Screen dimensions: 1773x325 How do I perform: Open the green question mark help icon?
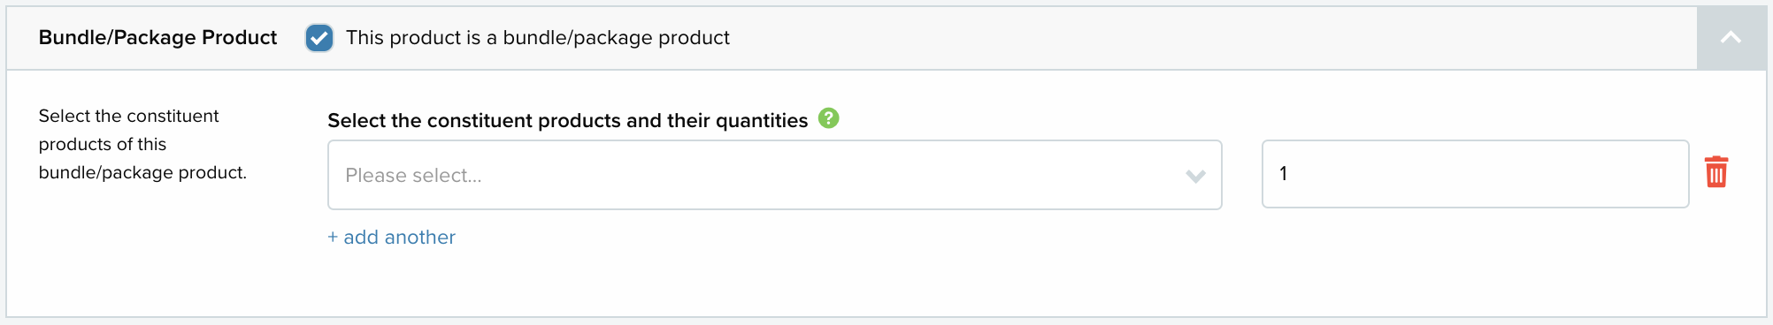coord(828,118)
